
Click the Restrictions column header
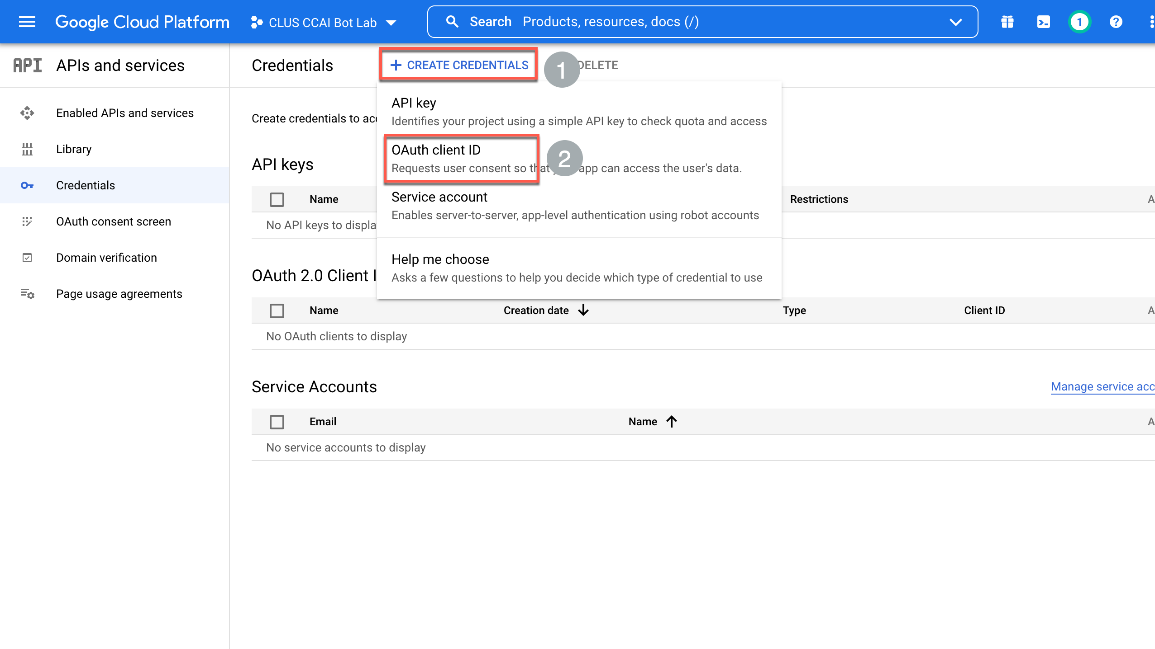coord(819,199)
